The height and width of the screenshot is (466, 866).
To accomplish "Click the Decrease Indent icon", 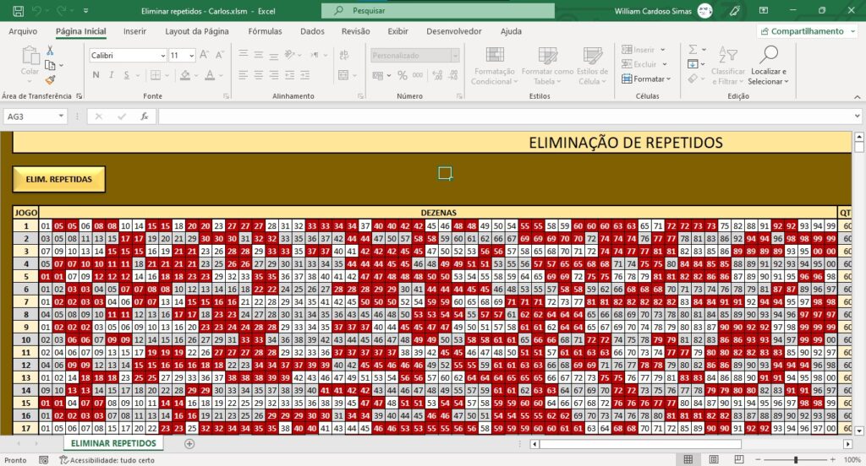I will click(x=289, y=75).
